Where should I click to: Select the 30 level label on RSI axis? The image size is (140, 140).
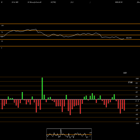(x=2, y=41)
